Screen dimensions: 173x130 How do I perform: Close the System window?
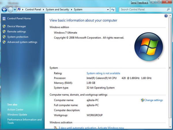pyautogui.click(x=167, y=2)
